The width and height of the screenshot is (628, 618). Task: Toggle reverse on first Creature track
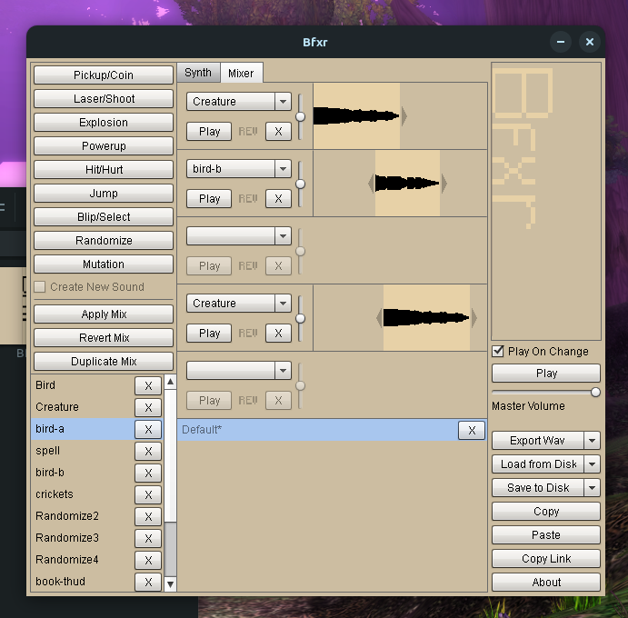[248, 132]
